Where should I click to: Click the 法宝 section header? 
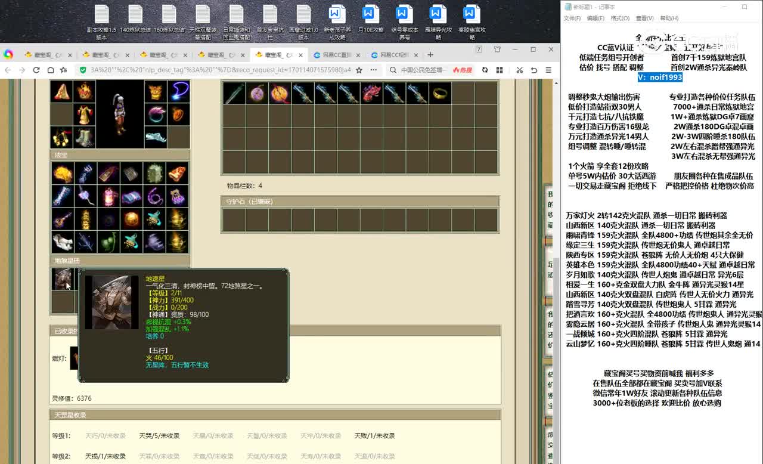120,155
